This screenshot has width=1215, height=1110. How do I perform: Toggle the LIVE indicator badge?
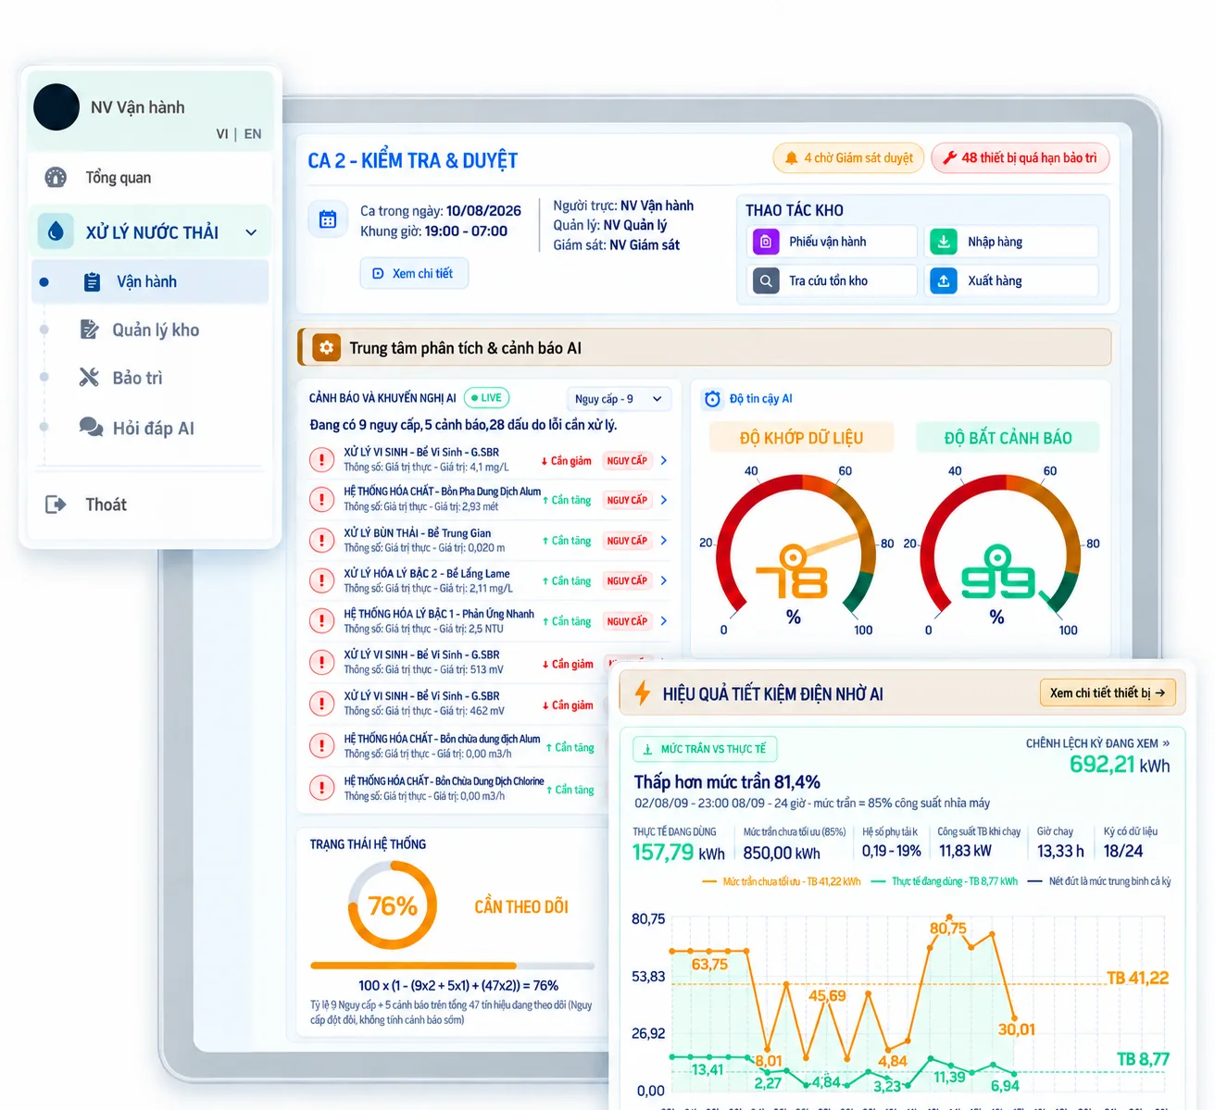point(486,398)
